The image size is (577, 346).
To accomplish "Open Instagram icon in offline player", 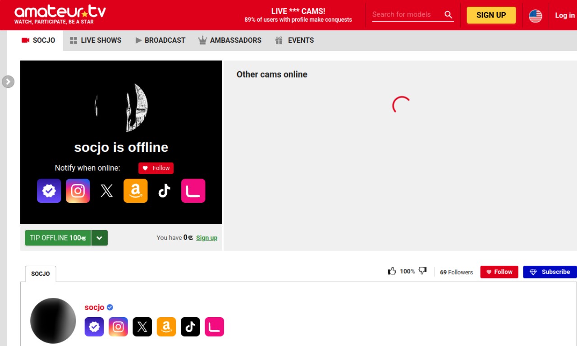I will pyautogui.click(x=78, y=191).
